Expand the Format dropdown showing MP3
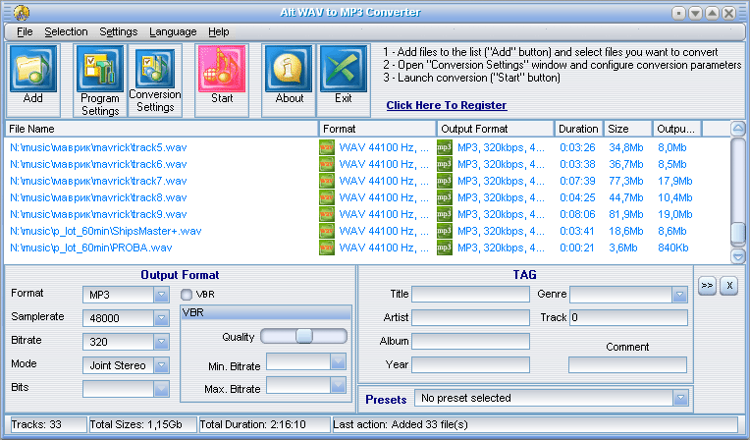This screenshot has height=440, width=750. (162, 295)
